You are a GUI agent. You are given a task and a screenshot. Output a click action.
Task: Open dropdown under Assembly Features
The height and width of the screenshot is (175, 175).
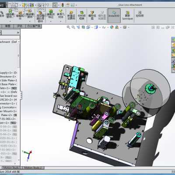pos(51,21)
